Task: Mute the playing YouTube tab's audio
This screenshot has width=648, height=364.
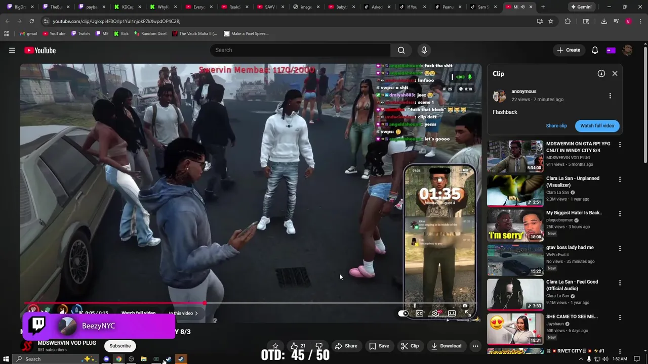Action: tap(522, 7)
